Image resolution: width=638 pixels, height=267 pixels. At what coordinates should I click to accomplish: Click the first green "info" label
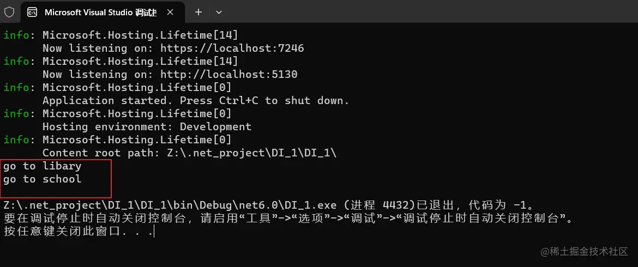click(16, 35)
